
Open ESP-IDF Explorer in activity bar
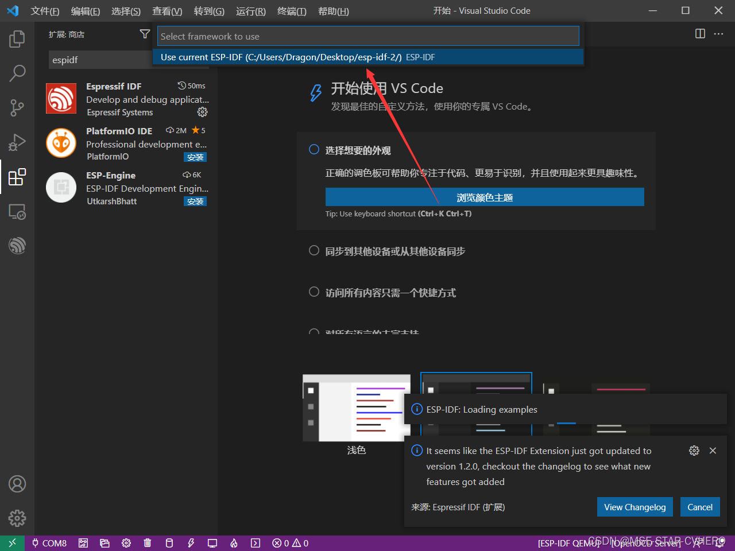pos(17,246)
